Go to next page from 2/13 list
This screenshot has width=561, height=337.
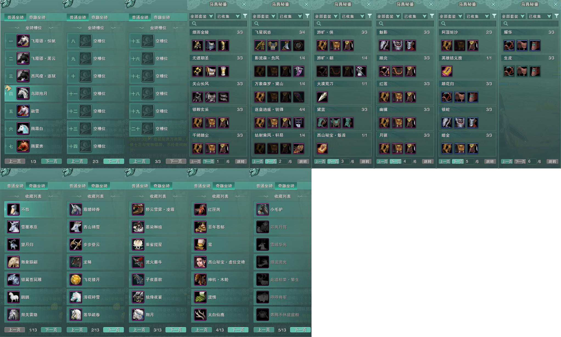[113, 330]
